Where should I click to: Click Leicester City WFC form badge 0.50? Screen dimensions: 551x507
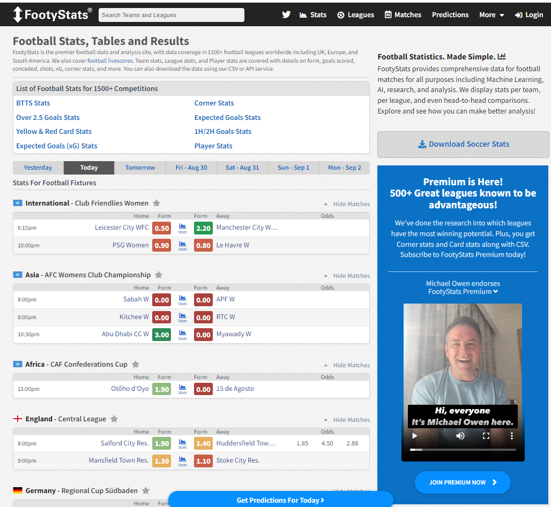[x=162, y=228]
